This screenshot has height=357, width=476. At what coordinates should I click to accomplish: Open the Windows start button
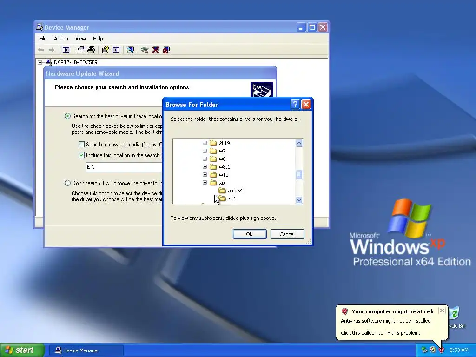[22, 350]
